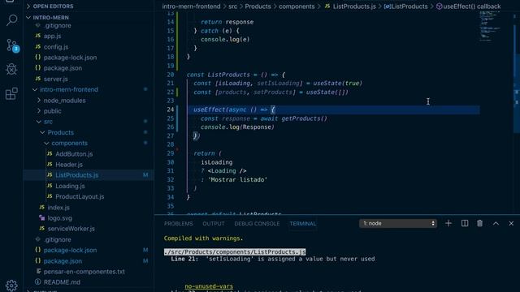Open serviceWorker.js file
Screen dimensions: 520x292
(71, 229)
